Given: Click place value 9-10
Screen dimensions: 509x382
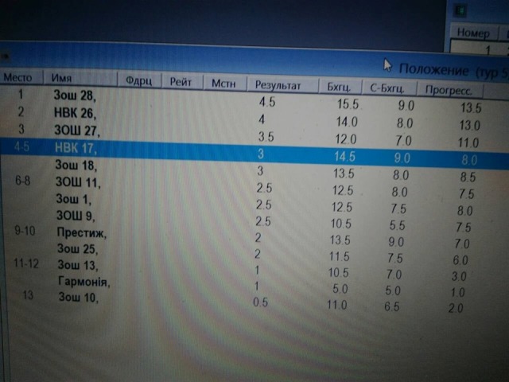Looking at the screenshot, I should [x=25, y=231].
